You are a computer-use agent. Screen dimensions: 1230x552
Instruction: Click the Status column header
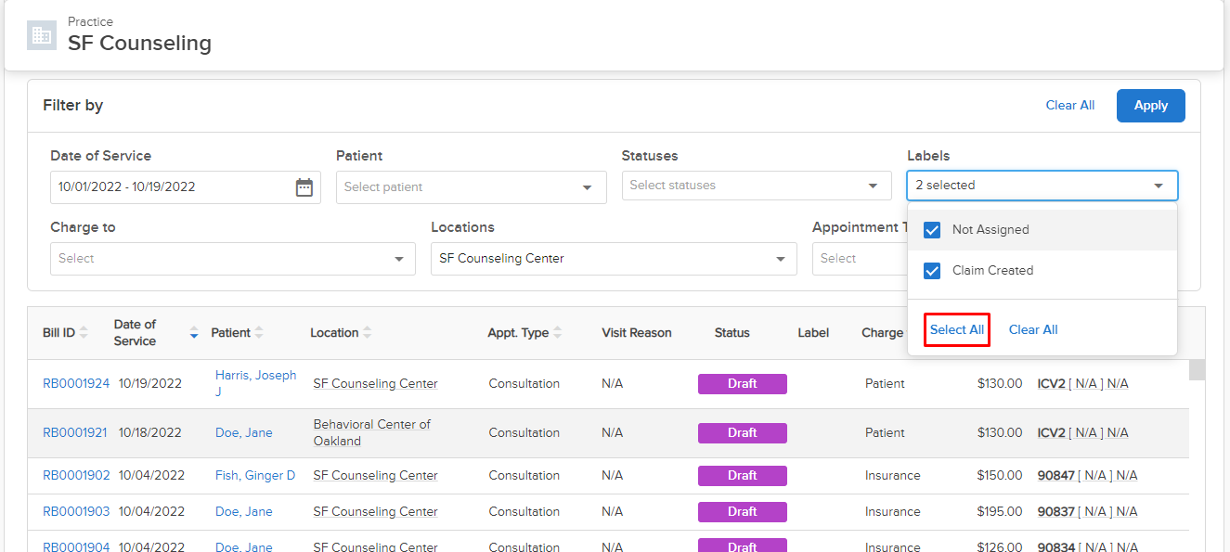(732, 333)
